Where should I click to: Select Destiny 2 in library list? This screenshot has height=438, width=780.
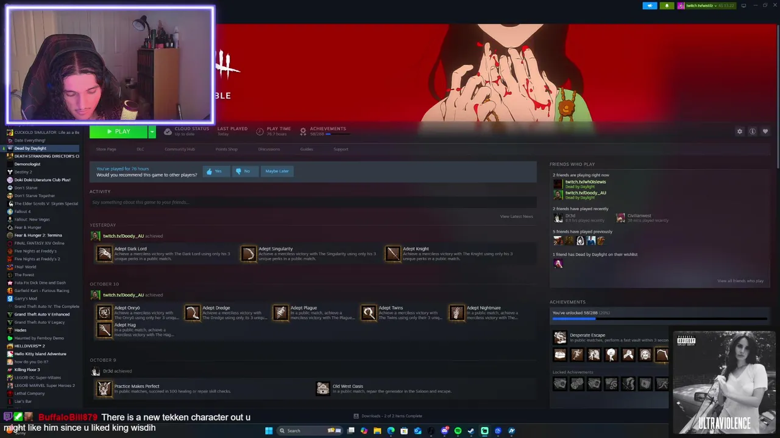[x=23, y=172]
